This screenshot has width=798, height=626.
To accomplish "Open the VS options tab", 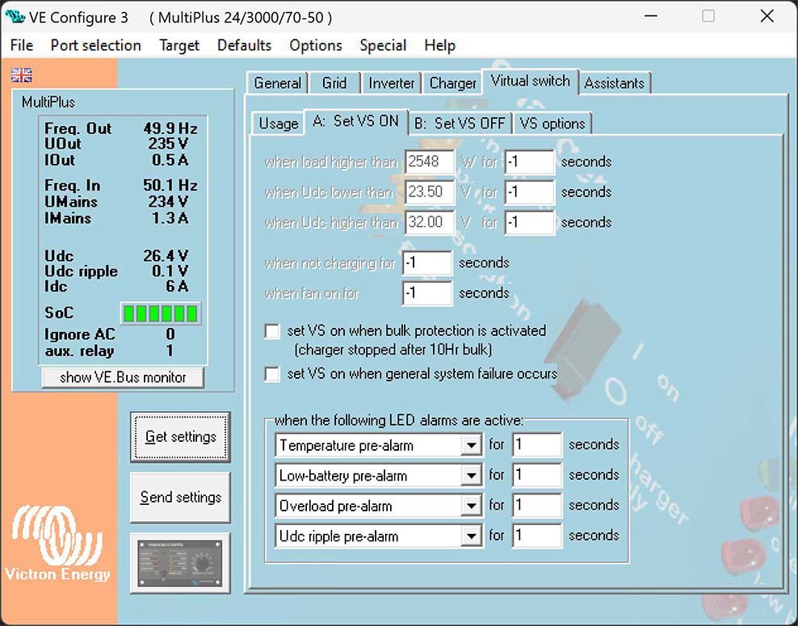I will coord(552,124).
